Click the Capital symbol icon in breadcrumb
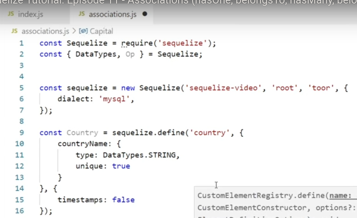The image size is (357, 218). tap(83, 31)
